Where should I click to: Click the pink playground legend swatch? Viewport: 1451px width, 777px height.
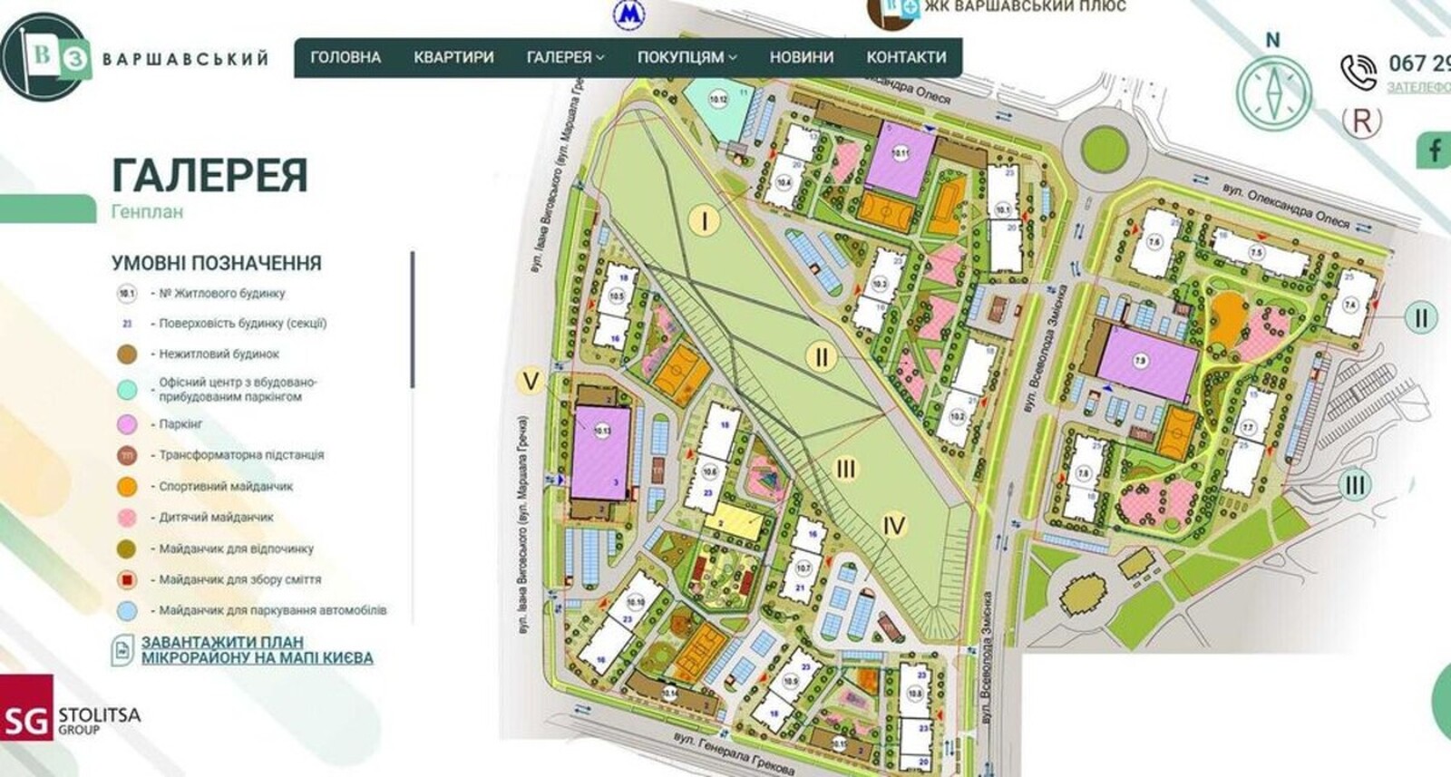[x=127, y=518]
